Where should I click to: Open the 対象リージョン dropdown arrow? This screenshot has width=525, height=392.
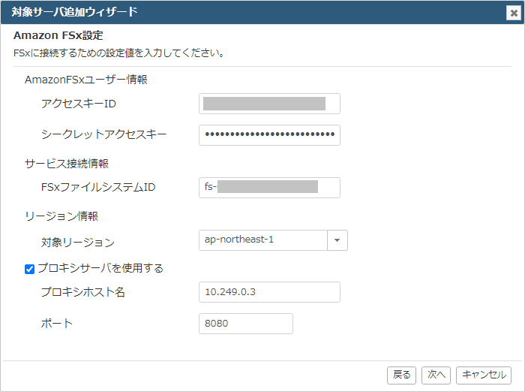[337, 240]
